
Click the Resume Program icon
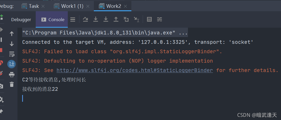coord(2,29)
